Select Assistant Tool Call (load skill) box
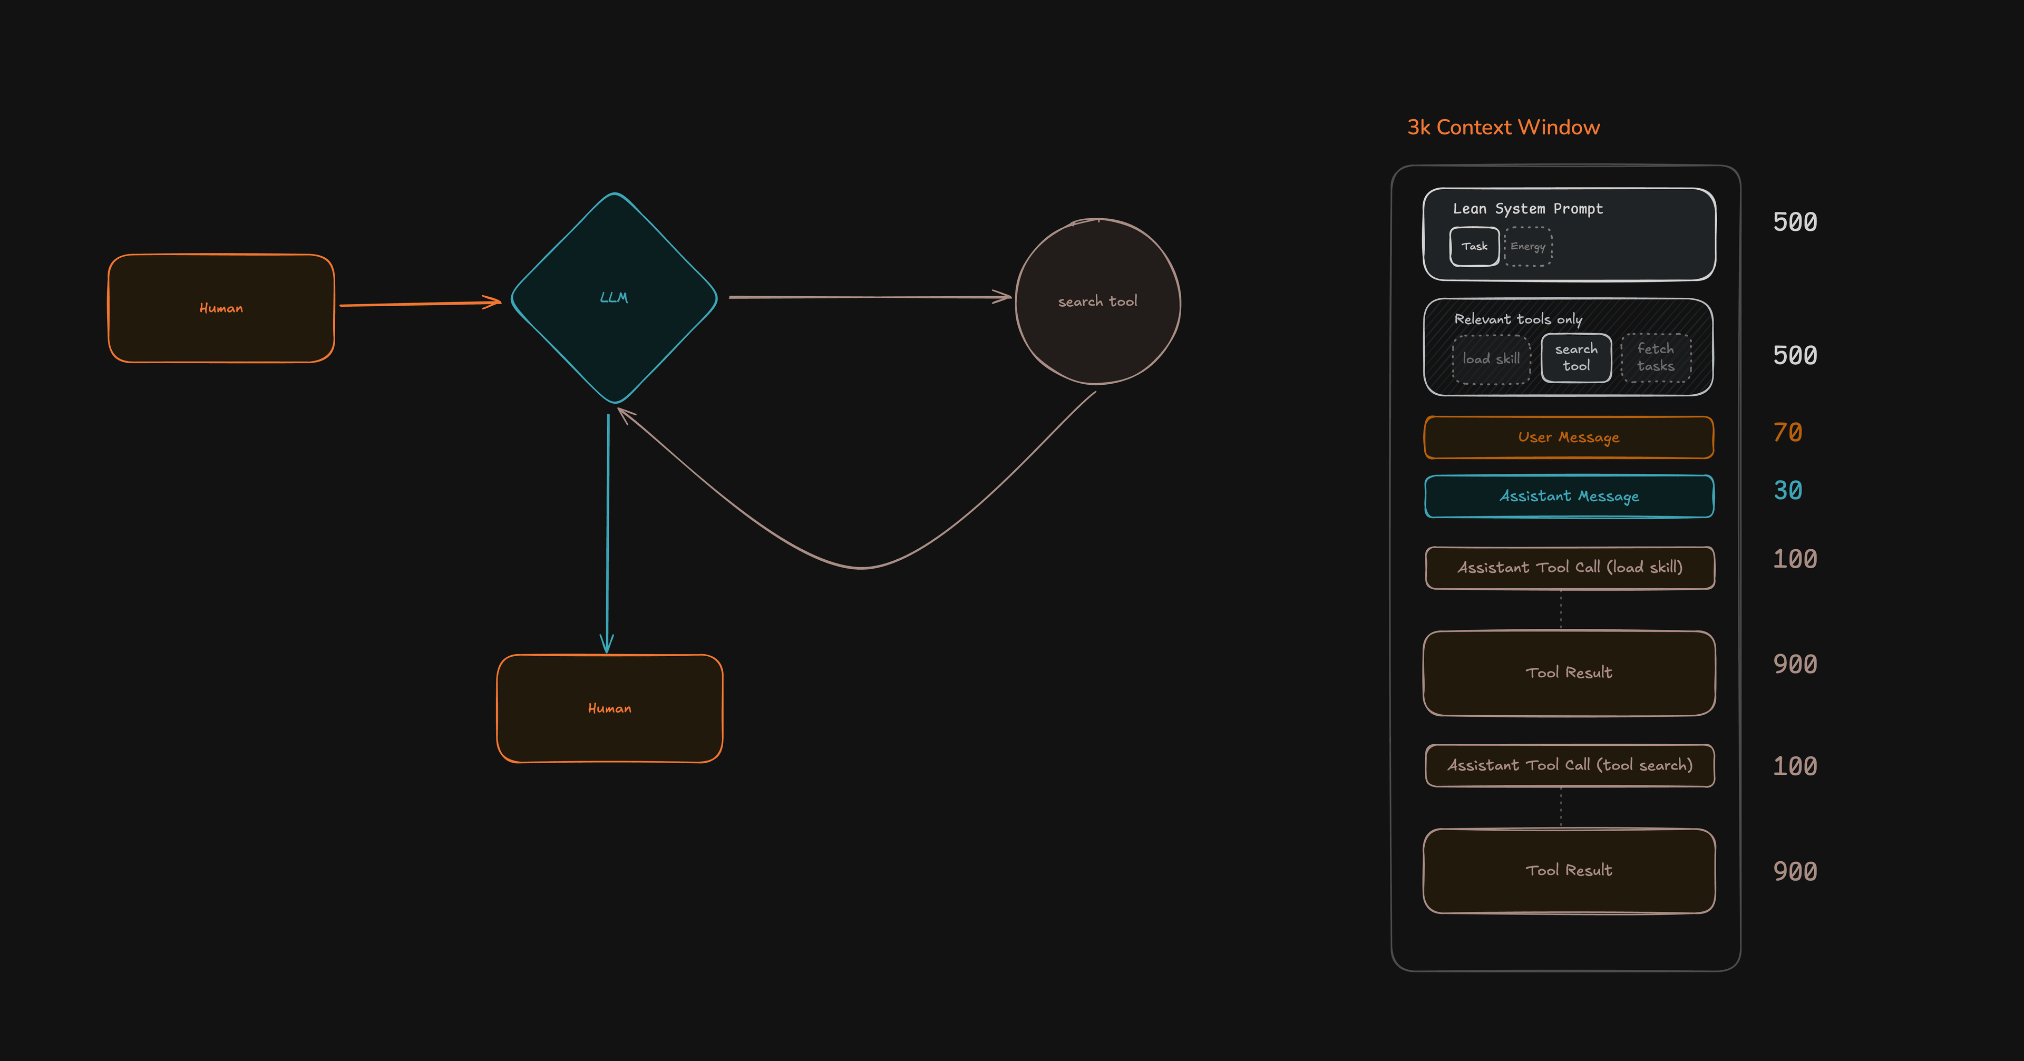 pyautogui.click(x=1570, y=568)
